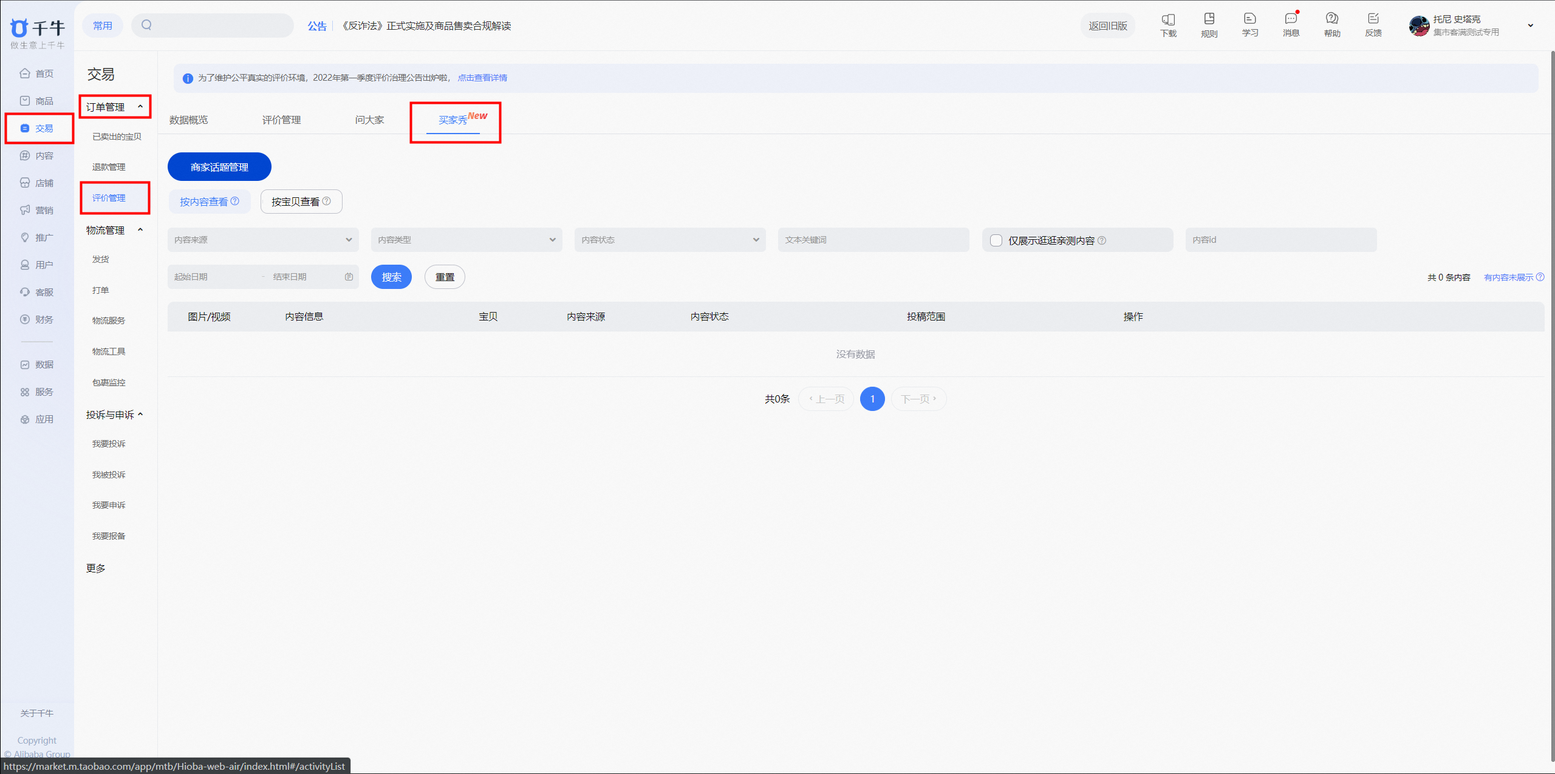Expand the user account dropdown arrow
Screen dimensions: 1555x774
(1530, 25)
